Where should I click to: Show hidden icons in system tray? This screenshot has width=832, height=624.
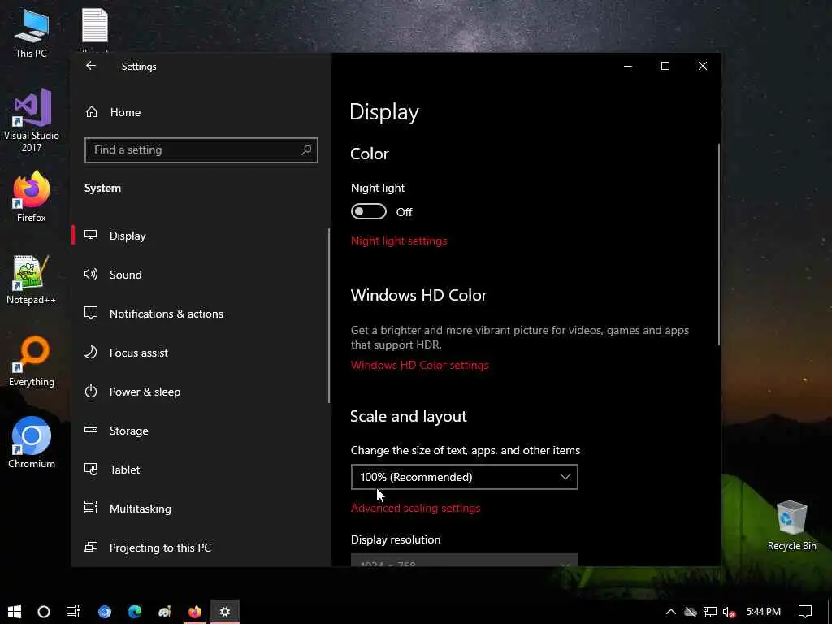point(670,612)
